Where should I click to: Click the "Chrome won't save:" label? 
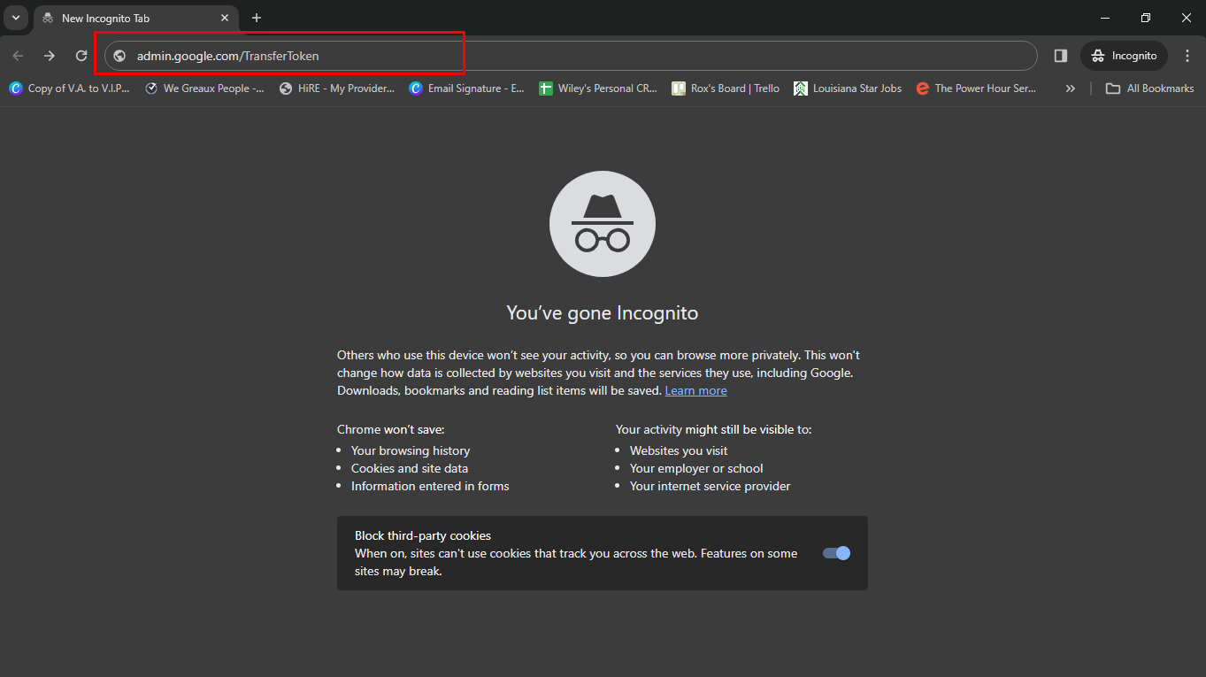391,429
